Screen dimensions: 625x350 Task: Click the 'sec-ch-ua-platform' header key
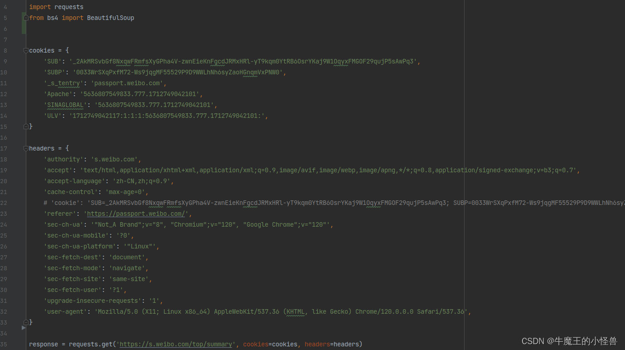[x=80, y=246]
